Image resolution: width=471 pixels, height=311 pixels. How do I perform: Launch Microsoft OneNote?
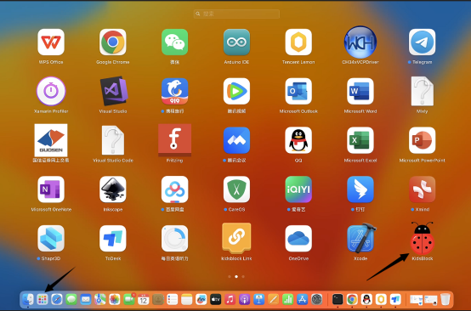51,189
